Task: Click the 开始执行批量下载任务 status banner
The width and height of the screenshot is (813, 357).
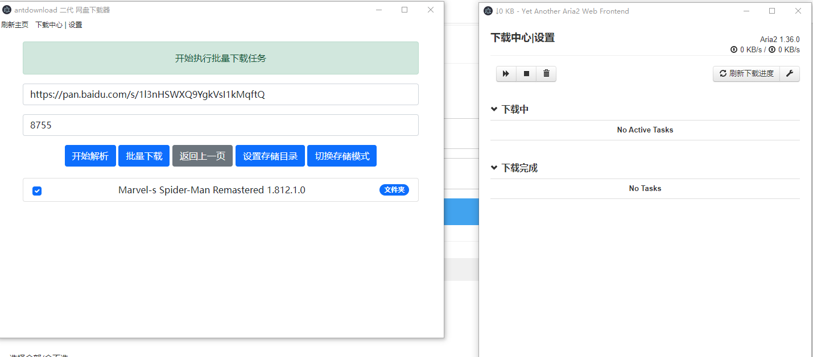Action: 221,58
